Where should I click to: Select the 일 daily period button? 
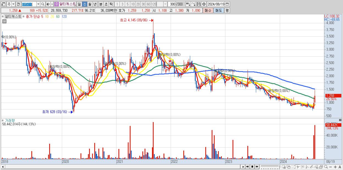(x=79, y=4)
